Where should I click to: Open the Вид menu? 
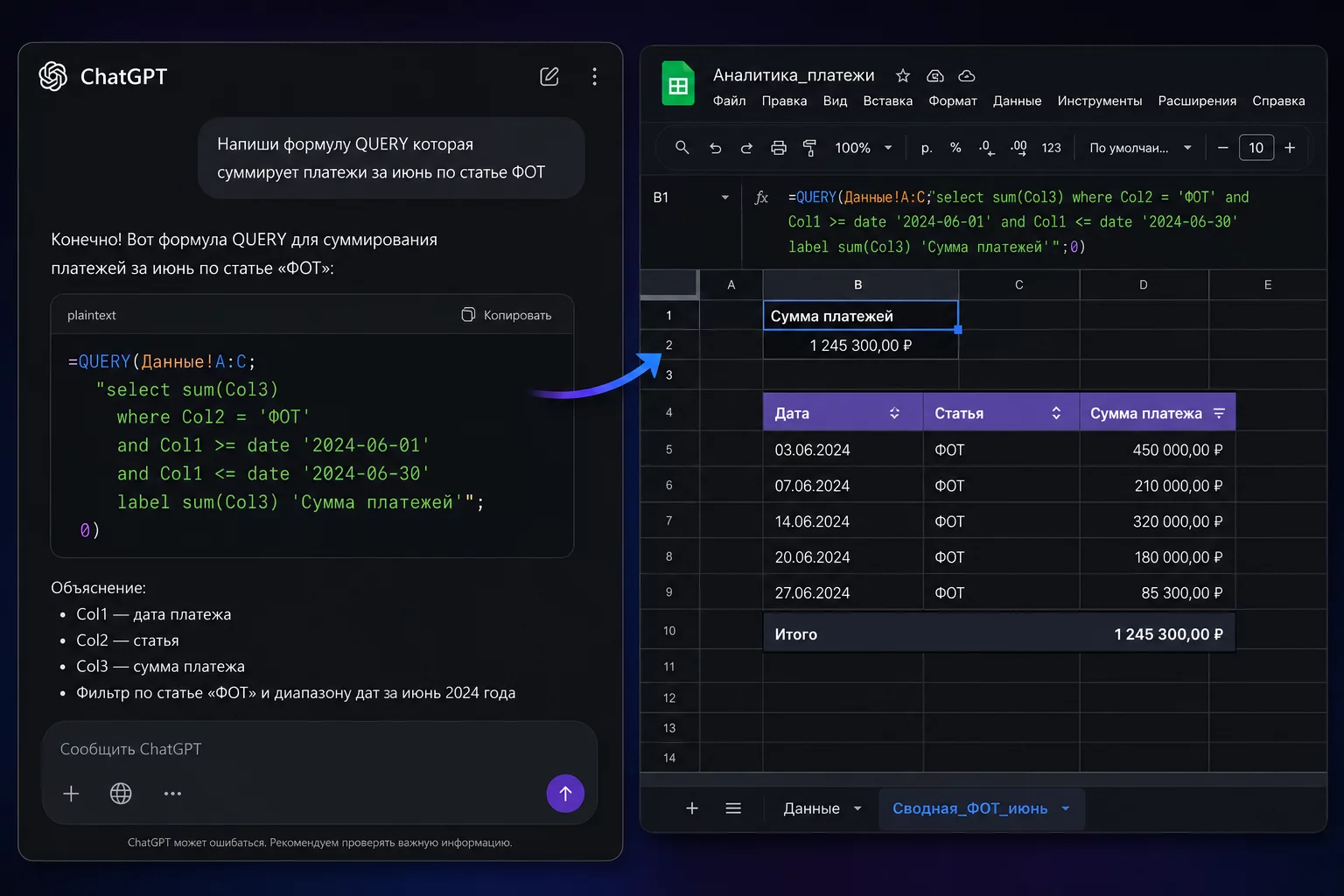[x=835, y=101]
